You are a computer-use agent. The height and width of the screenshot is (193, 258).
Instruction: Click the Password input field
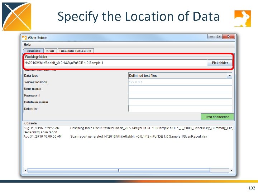point(180,95)
